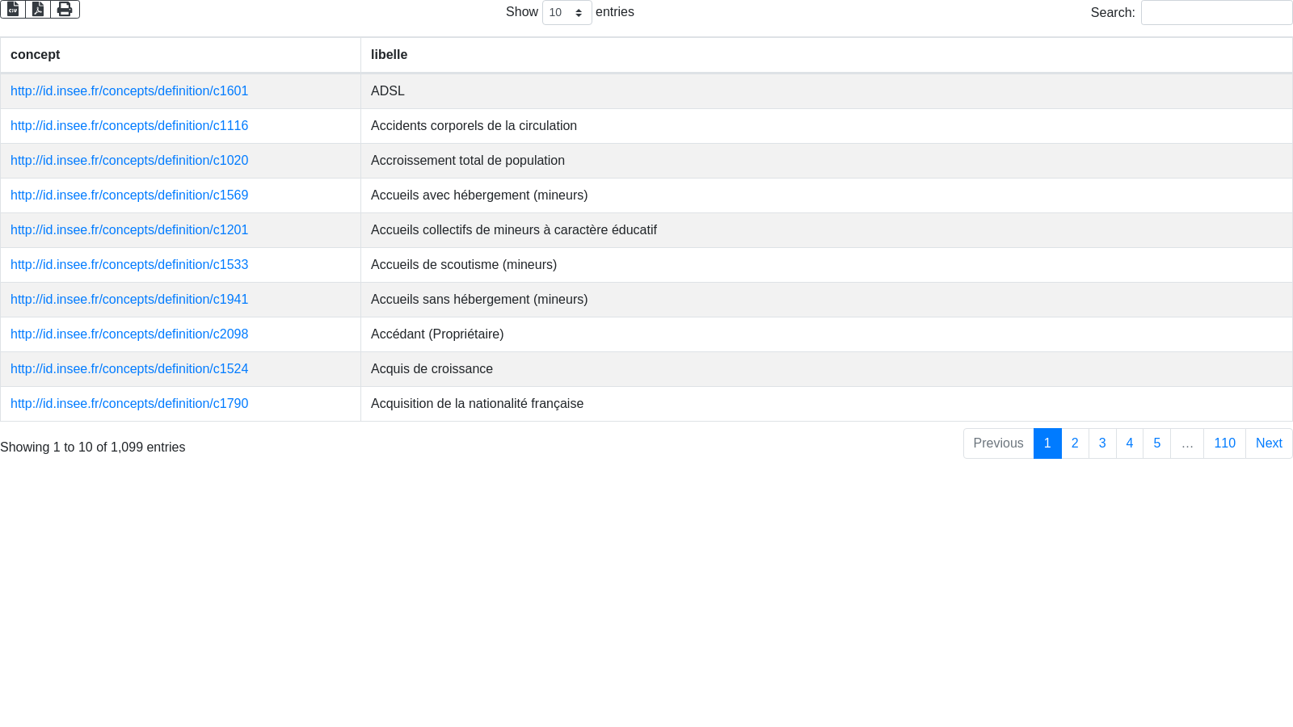Jump to page 3 in pagination
The width and height of the screenshot is (1293, 727).
1102,443
